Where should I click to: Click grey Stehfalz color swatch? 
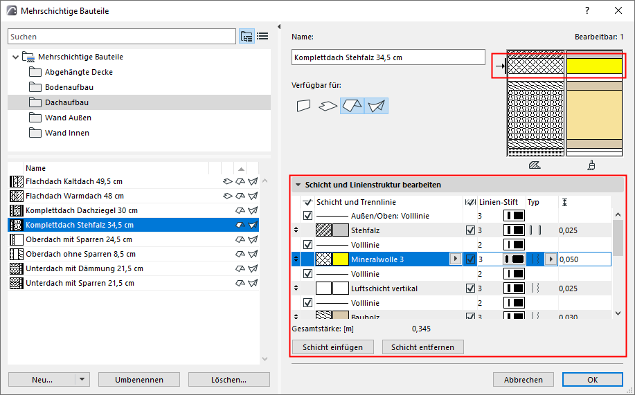340,230
